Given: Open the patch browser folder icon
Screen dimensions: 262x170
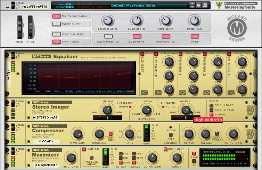Looking at the screenshot, I should [198, 5].
